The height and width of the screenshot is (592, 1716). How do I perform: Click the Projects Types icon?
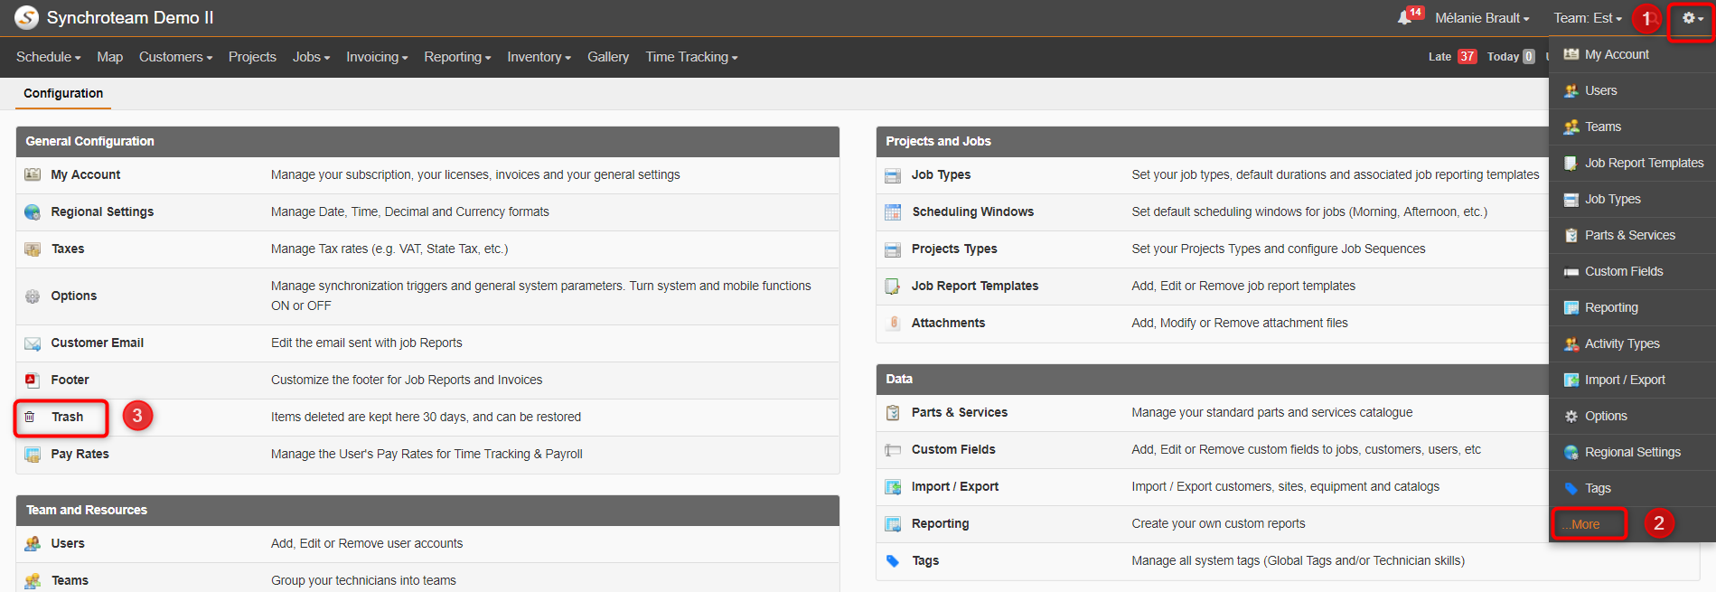[x=893, y=249]
